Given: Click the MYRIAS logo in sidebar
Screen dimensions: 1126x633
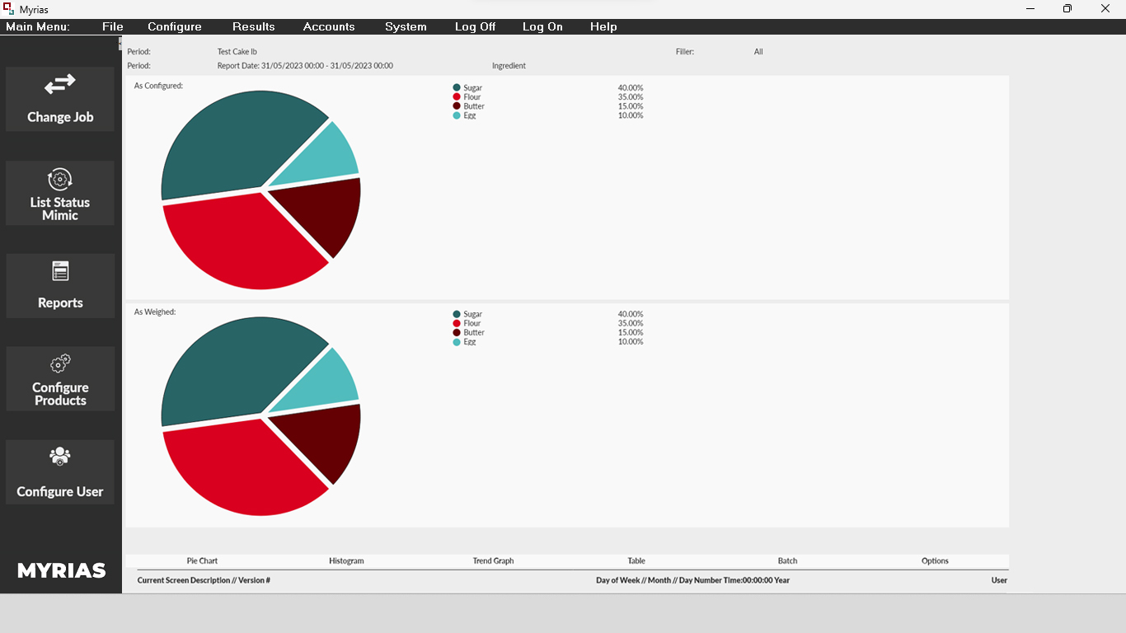Looking at the screenshot, I should pos(62,570).
